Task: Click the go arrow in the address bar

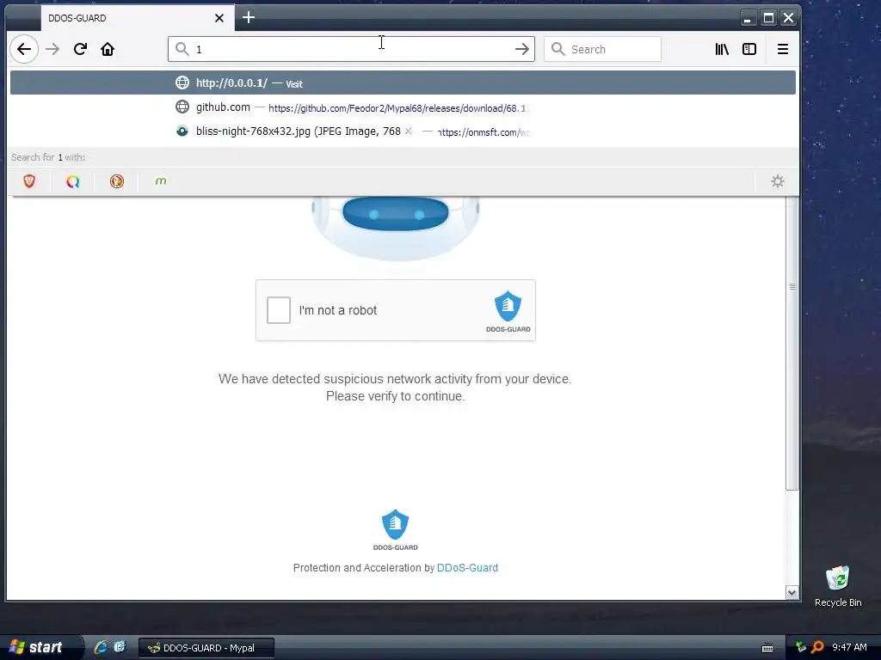Action: coord(522,49)
